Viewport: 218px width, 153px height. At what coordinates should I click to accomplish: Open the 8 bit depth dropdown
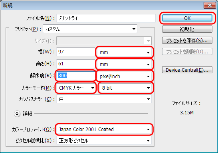pos(126,88)
